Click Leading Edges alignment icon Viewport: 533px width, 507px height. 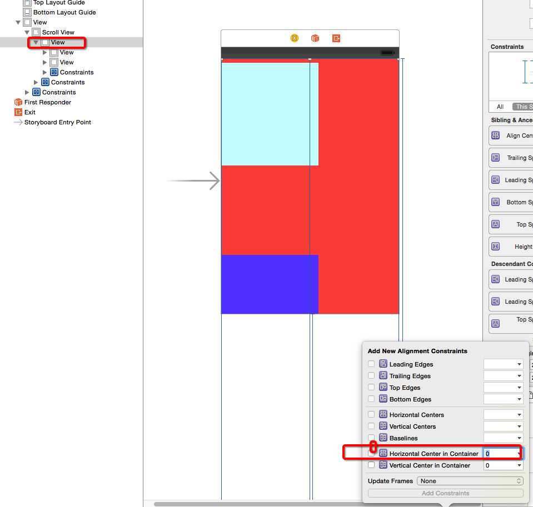(x=383, y=364)
